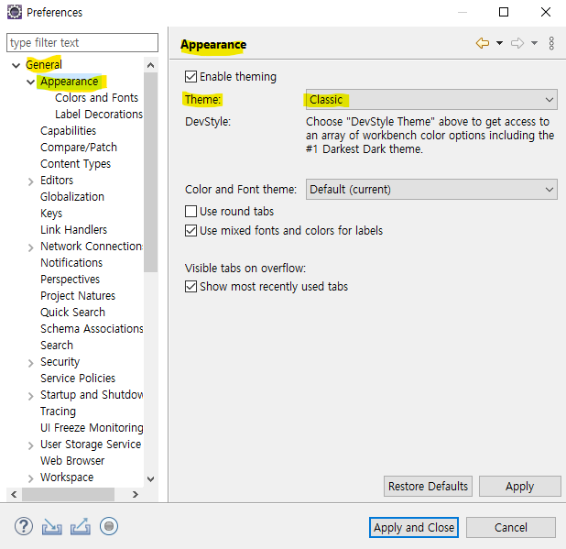Close the Preferences window
Image resolution: width=566 pixels, height=549 pixels.
546,12
